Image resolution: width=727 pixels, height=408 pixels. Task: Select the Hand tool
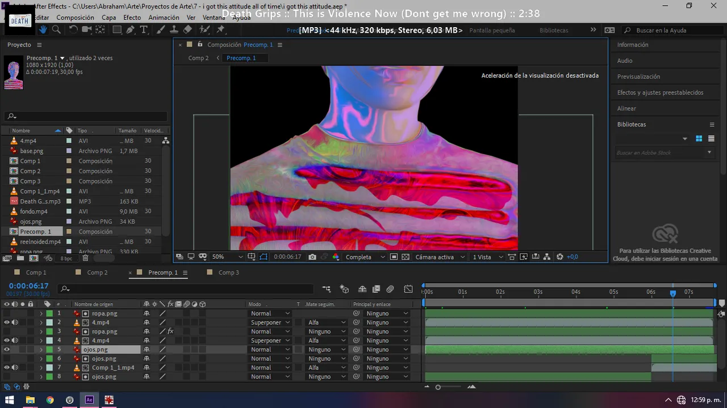click(43, 30)
